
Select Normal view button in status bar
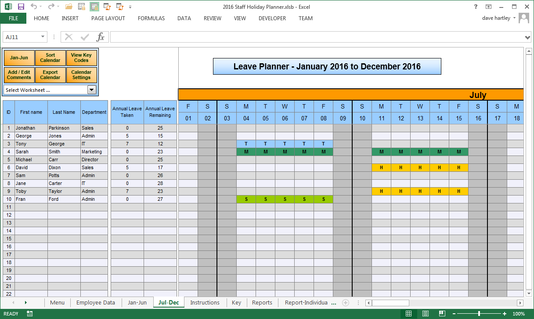tap(409, 314)
